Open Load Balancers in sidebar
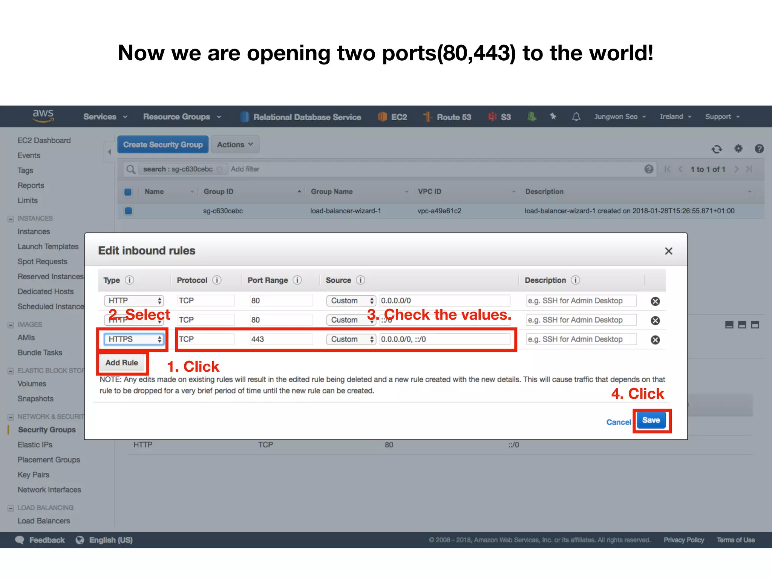Screen dimensions: 772x579 pyautogui.click(x=44, y=521)
